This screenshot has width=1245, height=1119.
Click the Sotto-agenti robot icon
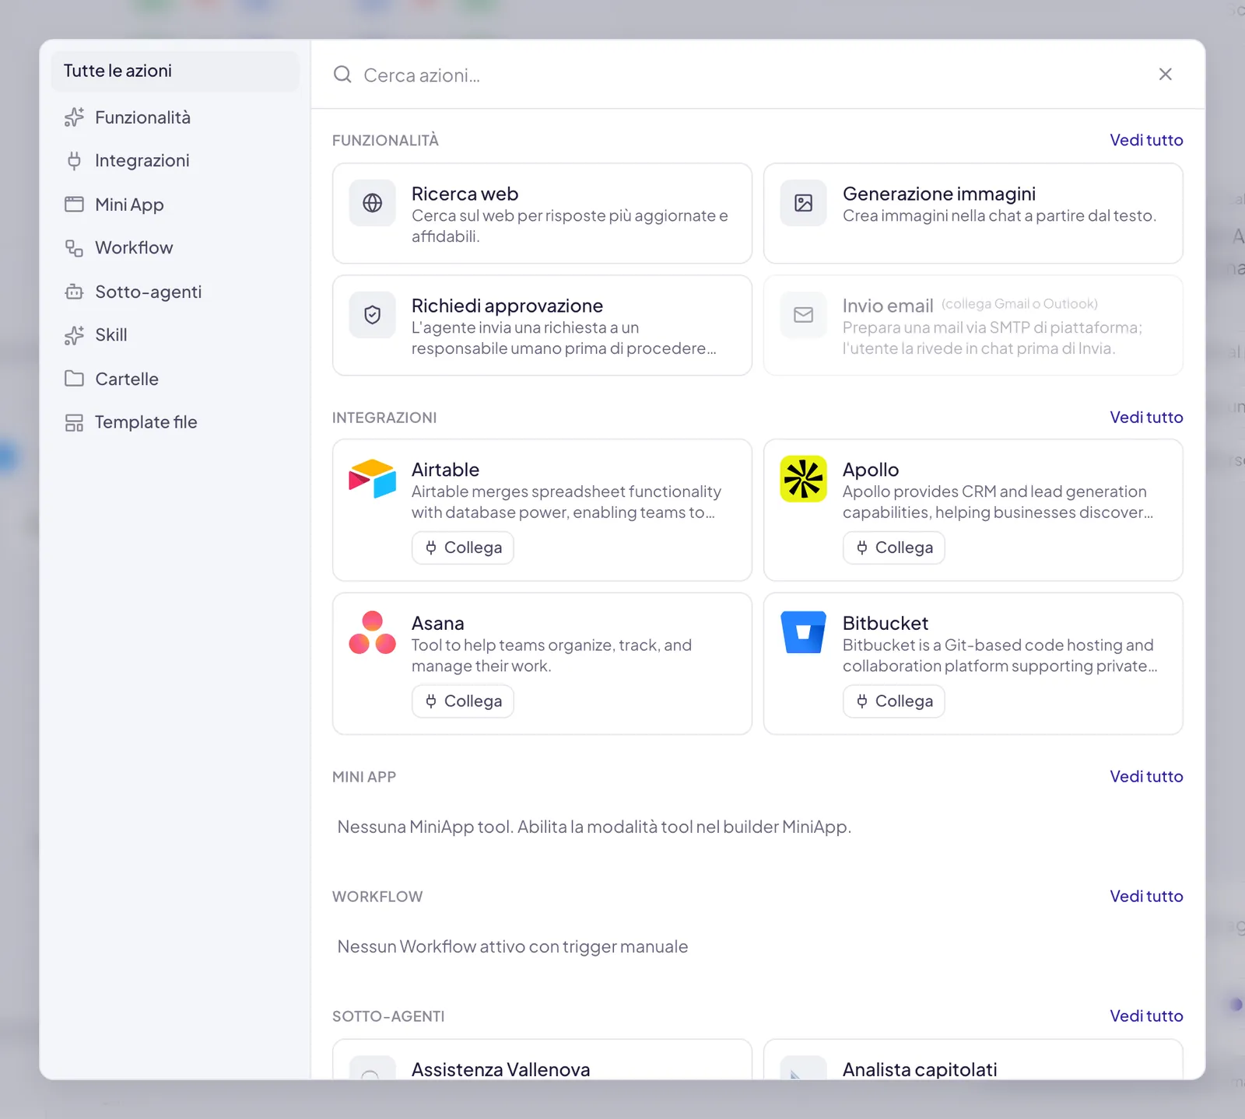pyautogui.click(x=74, y=292)
